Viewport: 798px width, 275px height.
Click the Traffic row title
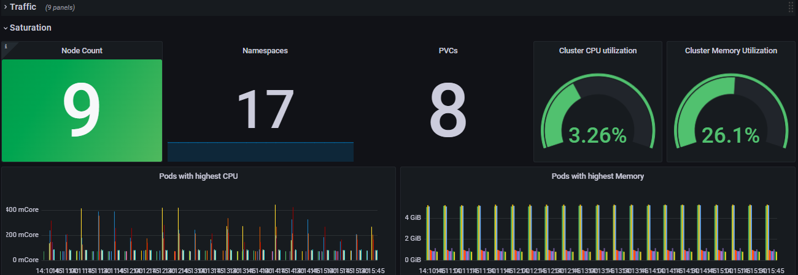23,7
